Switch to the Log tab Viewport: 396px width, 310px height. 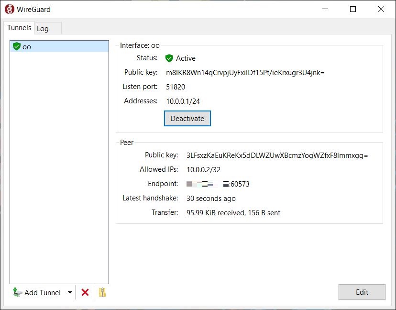[43, 29]
